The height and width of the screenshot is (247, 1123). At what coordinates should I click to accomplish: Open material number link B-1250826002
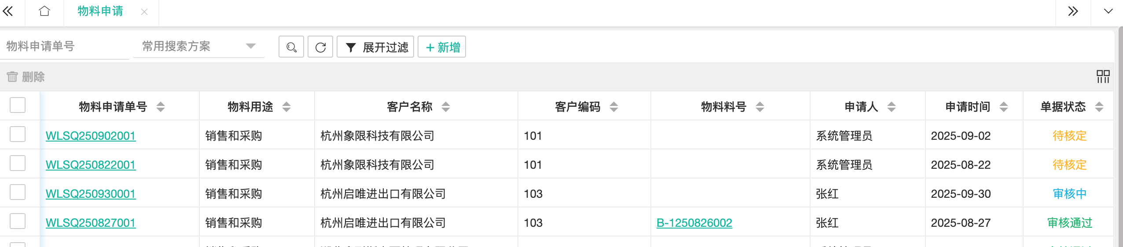point(694,223)
